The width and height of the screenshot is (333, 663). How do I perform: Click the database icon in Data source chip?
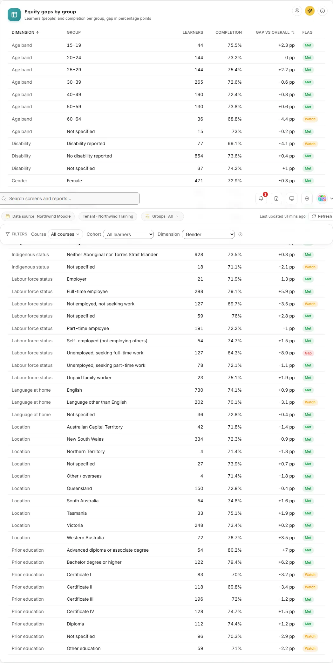click(8, 216)
